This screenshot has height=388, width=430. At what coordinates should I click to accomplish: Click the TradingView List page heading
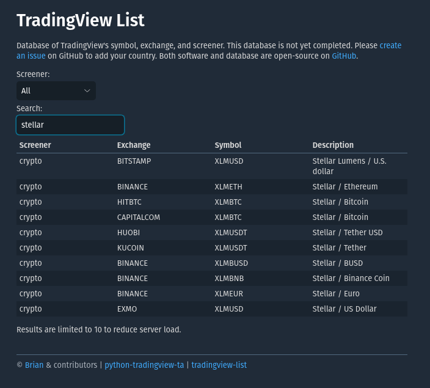click(81, 20)
